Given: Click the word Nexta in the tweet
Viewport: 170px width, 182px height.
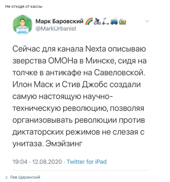Looking at the screenshot, I should (96, 49).
